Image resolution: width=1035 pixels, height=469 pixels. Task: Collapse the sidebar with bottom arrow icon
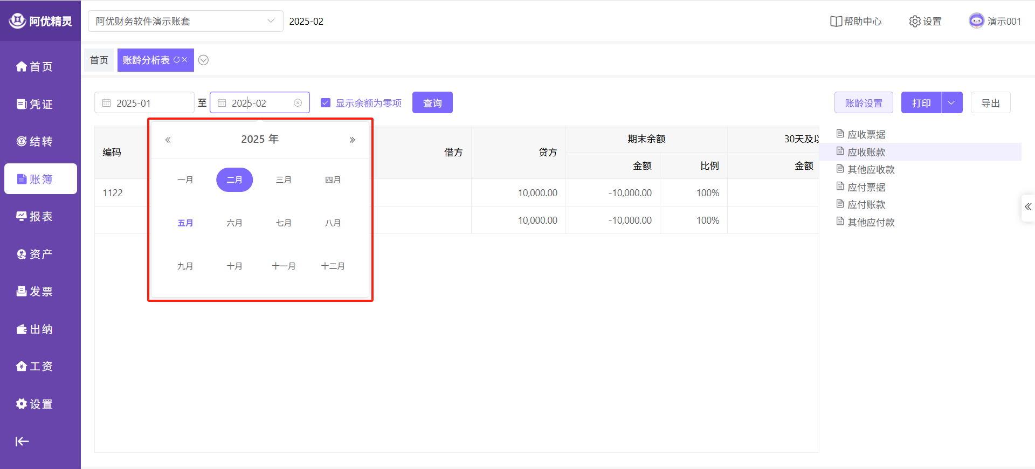coord(22,442)
